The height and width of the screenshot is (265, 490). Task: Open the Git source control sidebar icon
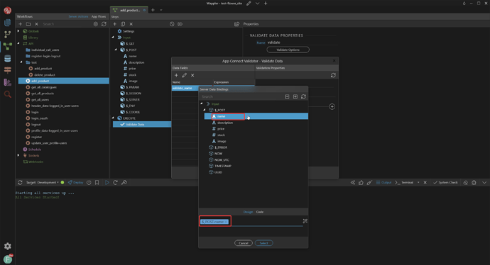coord(8,34)
